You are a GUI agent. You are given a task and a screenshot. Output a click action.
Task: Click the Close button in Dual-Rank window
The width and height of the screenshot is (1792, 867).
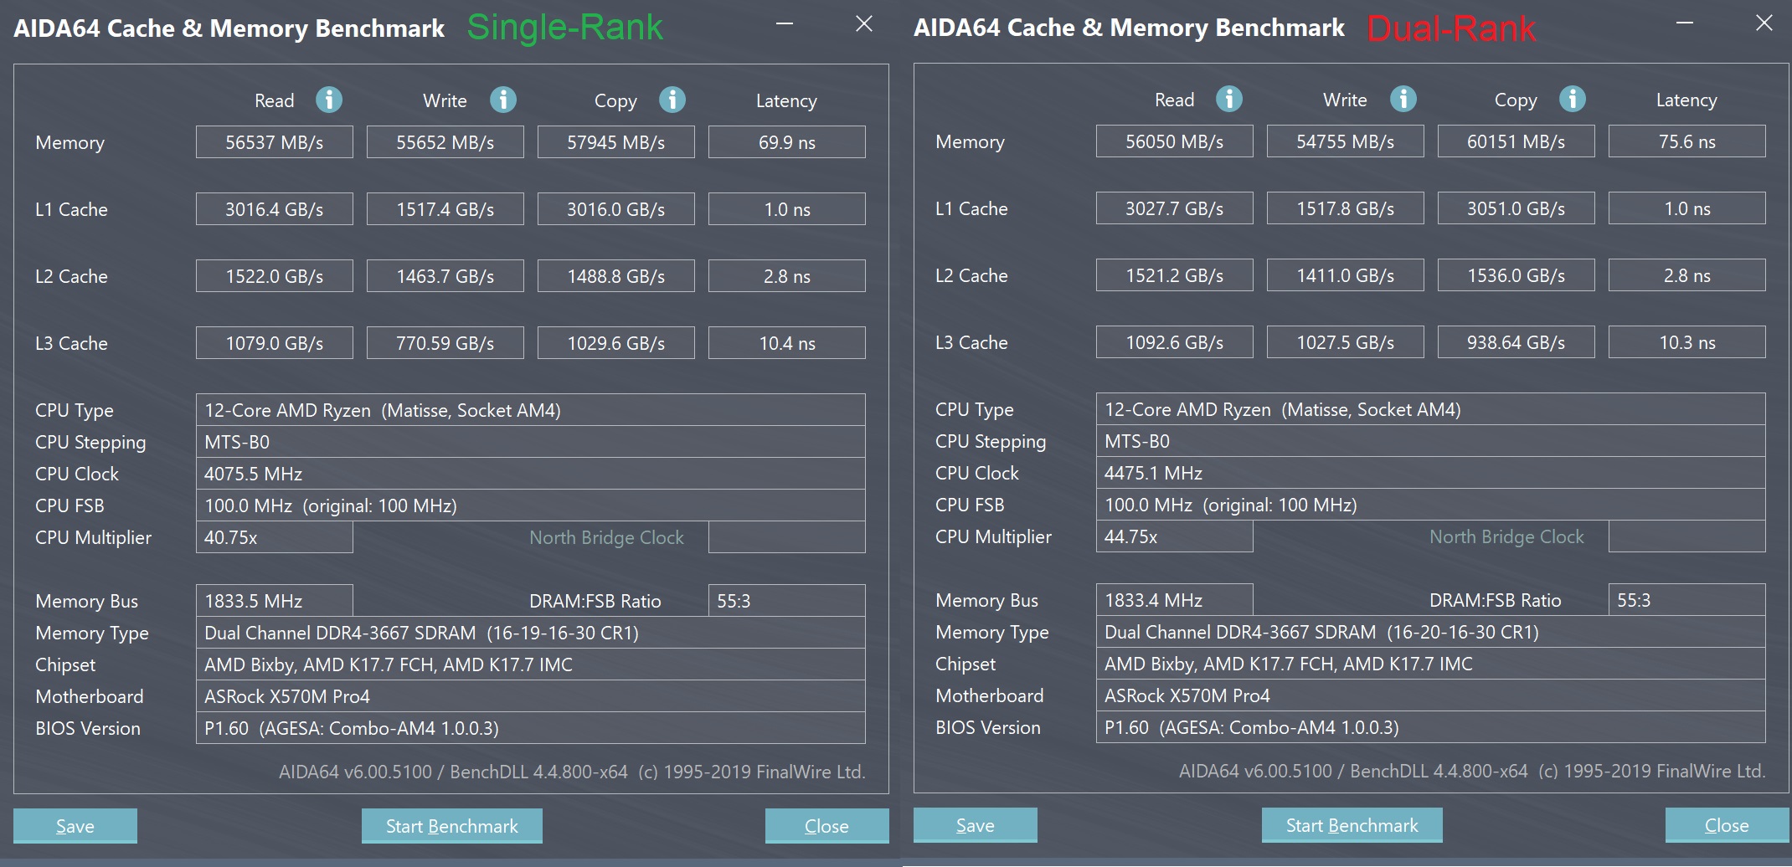(x=1728, y=825)
